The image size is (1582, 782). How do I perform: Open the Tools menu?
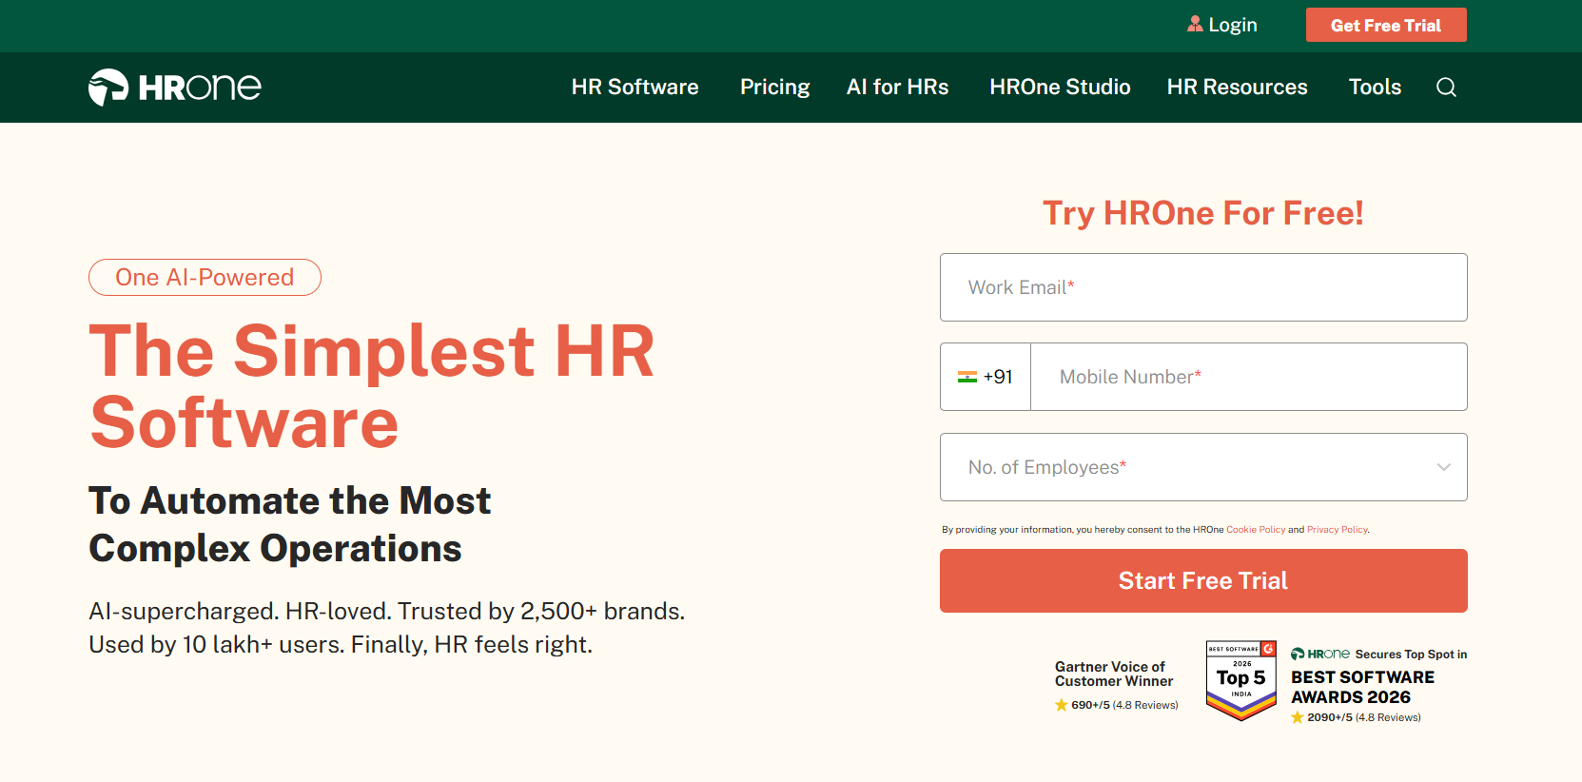pos(1376,87)
